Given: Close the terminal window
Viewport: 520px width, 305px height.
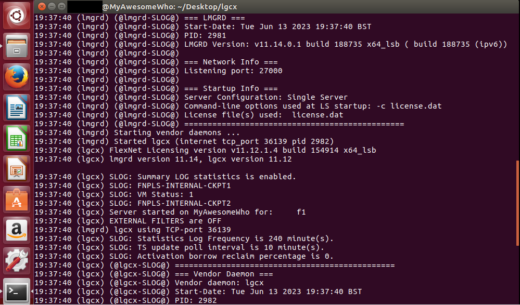Looking at the screenshot, I should point(42,6).
